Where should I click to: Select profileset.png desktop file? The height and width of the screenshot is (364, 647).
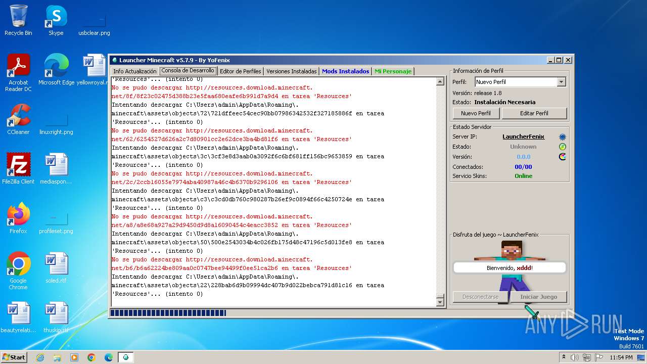click(56, 221)
